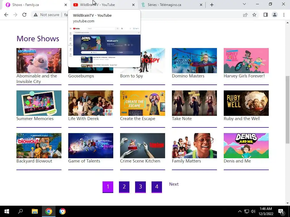Open the Domino Masters thumbnail

click(x=194, y=60)
